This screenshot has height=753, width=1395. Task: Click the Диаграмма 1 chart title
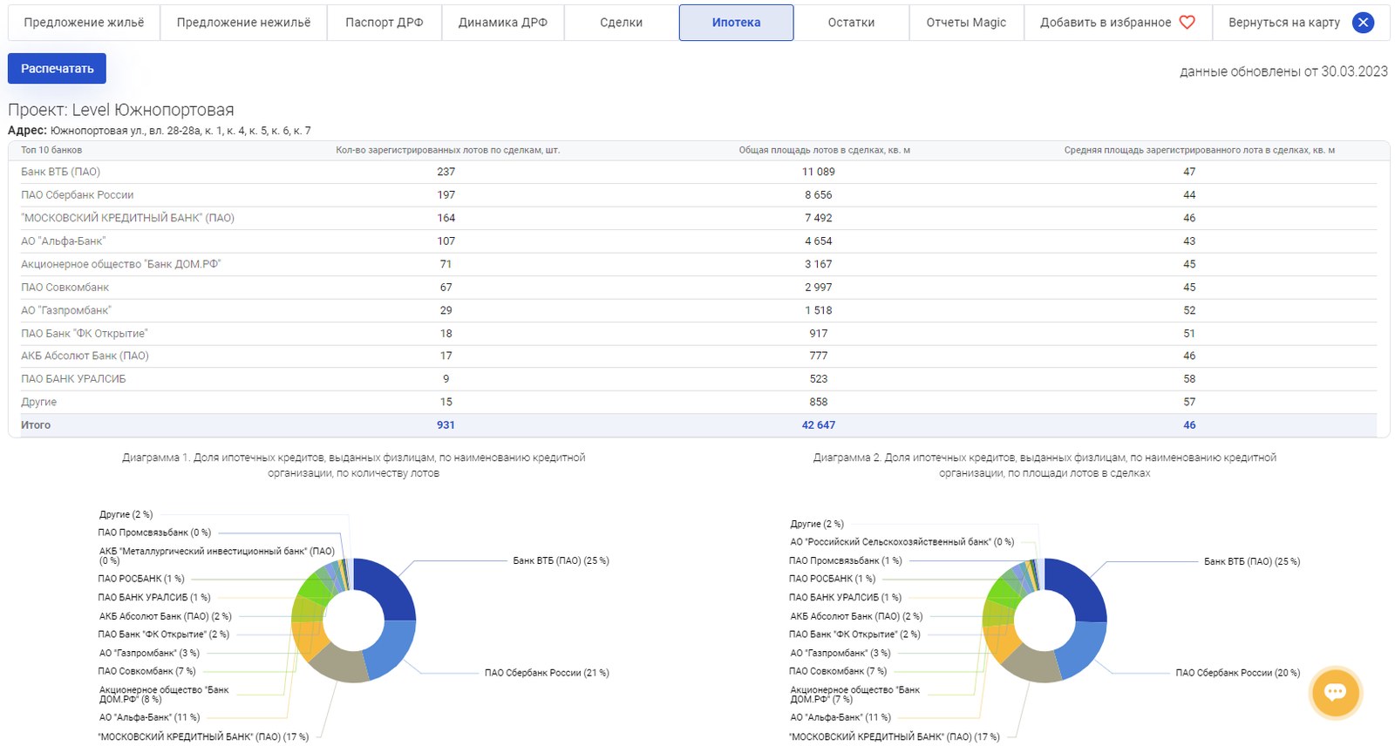pyautogui.click(x=353, y=465)
